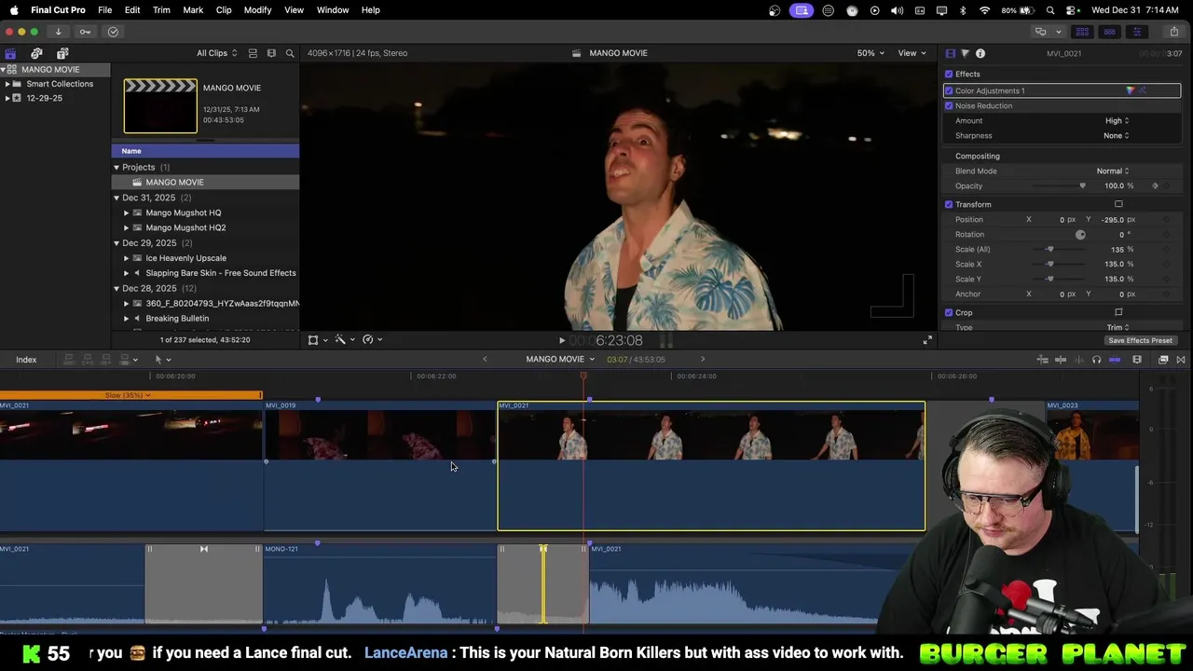Show the Video inspector filmstrip tab
This screenshot has width=1193, height=671.
point(950,53)
